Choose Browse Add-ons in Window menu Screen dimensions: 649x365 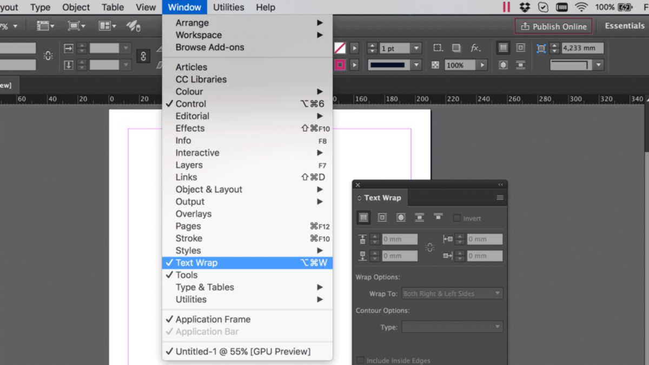pos(247,47)
